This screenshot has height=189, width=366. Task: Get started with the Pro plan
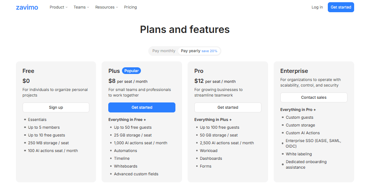point(228,107)
